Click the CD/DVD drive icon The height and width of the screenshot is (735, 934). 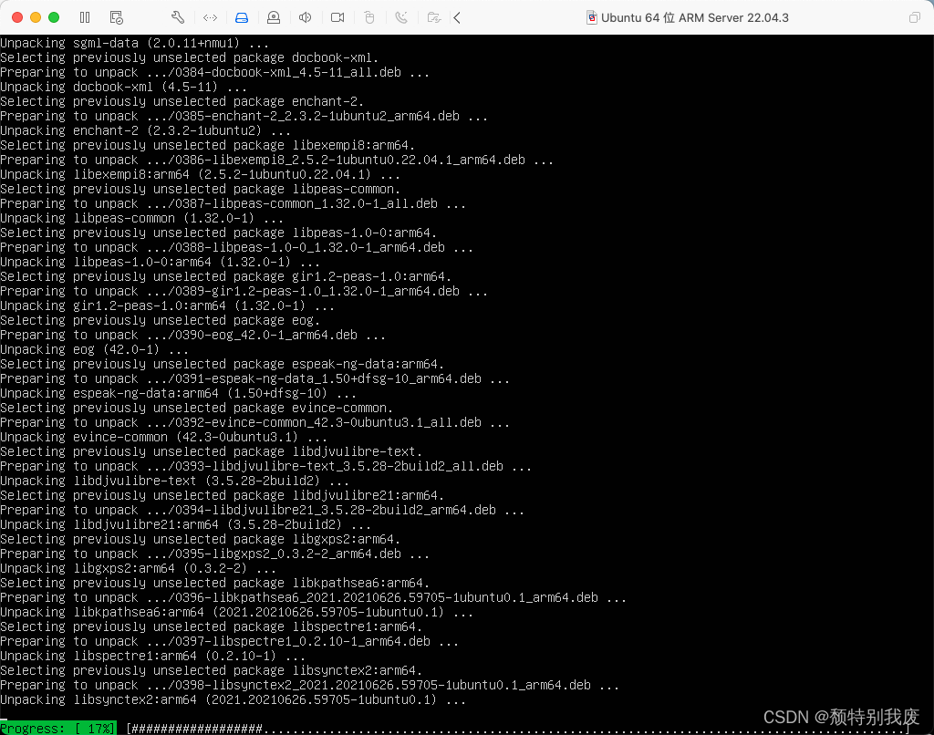click(274, 18)
